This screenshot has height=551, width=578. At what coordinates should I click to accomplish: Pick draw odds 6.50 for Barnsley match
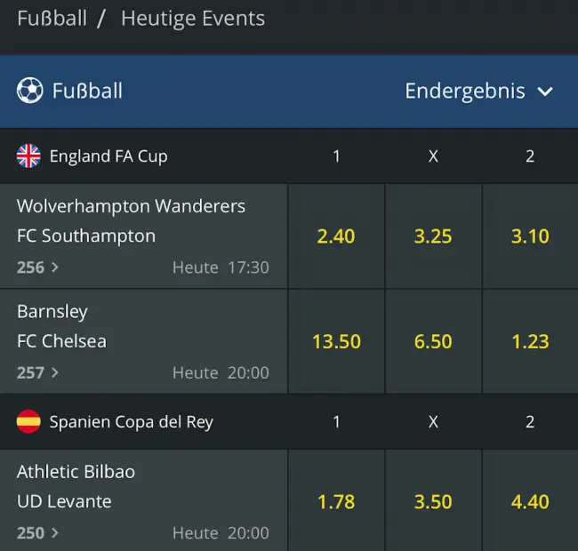[433, 341]
